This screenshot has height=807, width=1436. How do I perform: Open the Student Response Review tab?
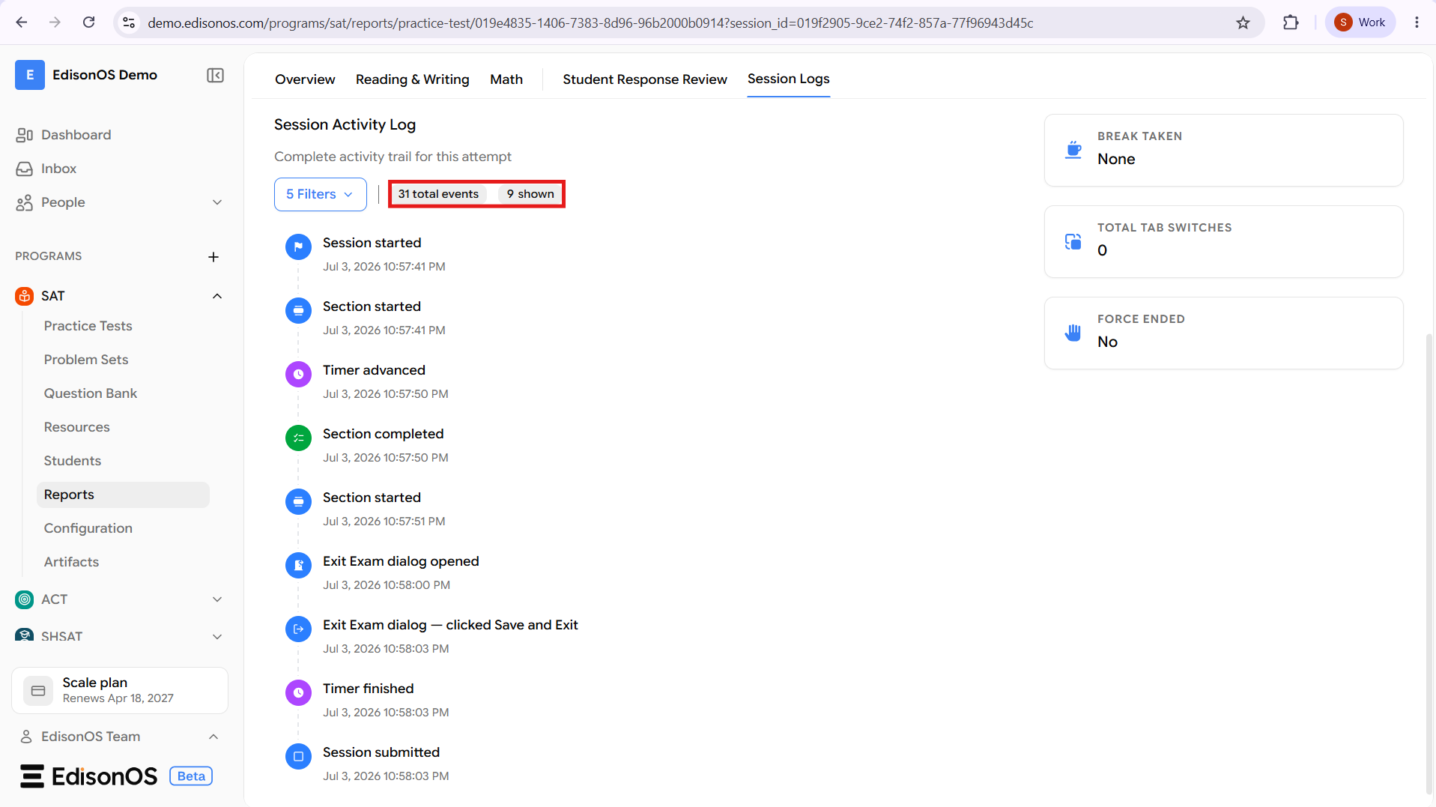click(645, 79)
